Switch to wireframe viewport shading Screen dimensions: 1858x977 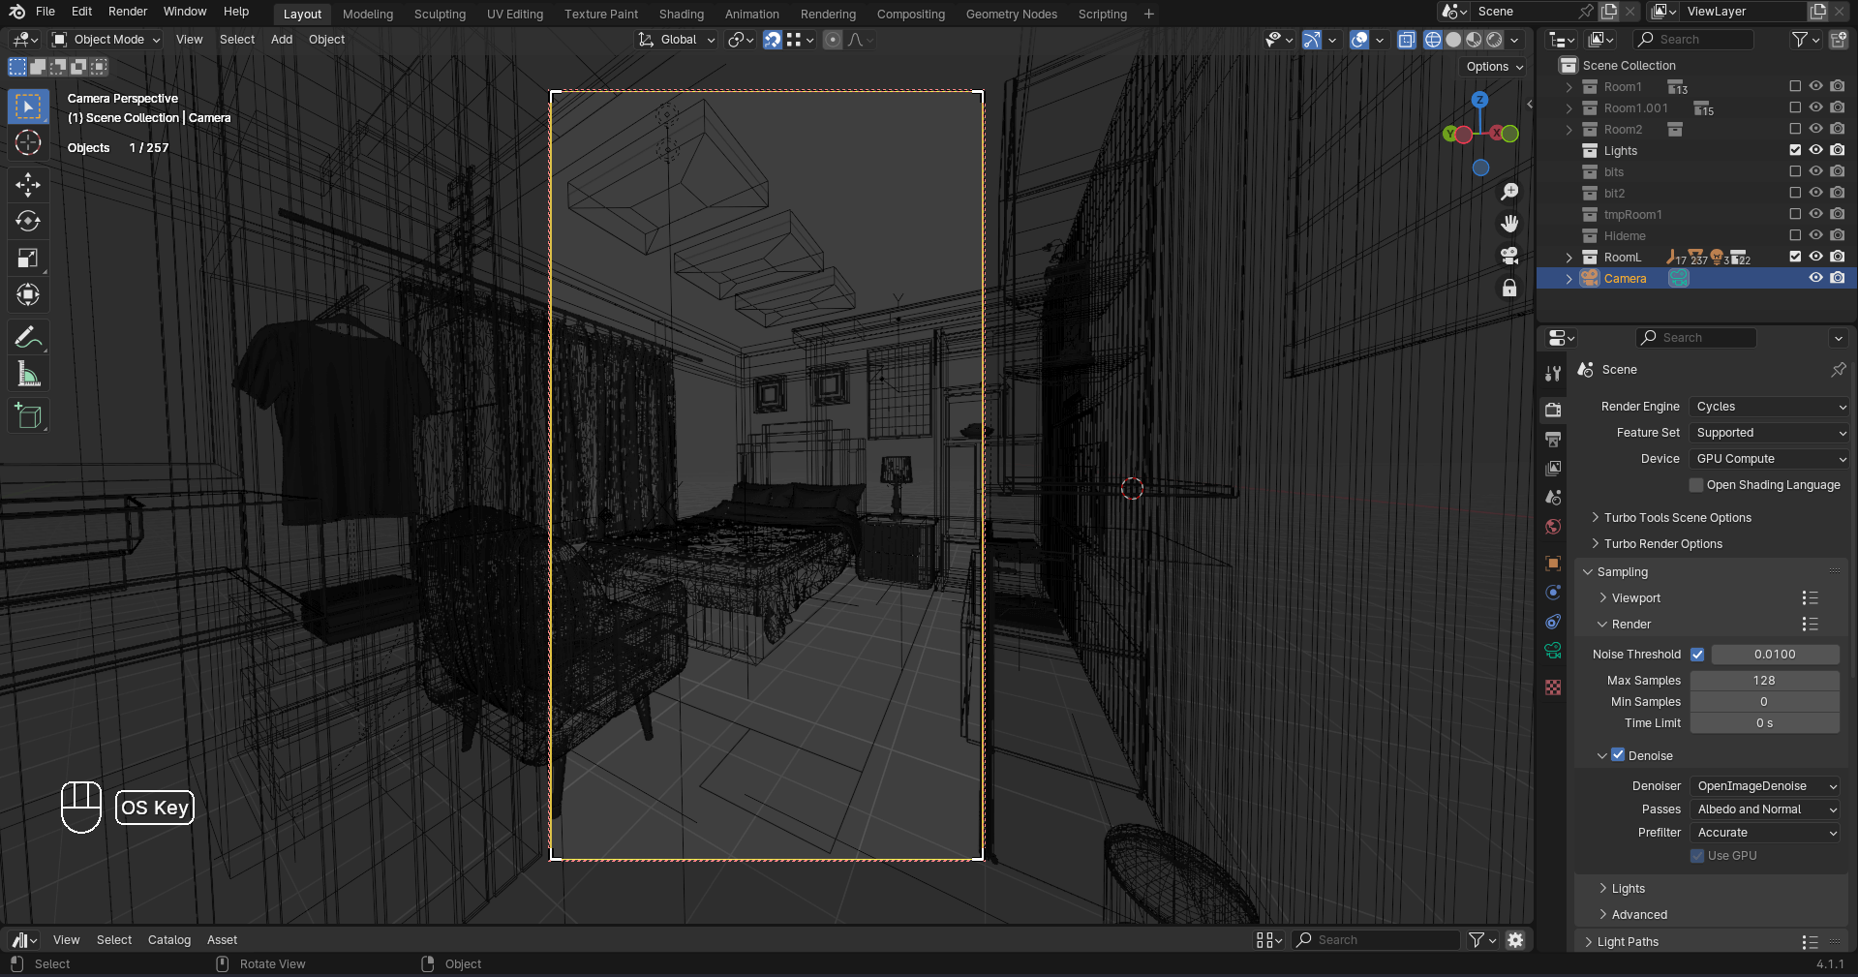1433,40
